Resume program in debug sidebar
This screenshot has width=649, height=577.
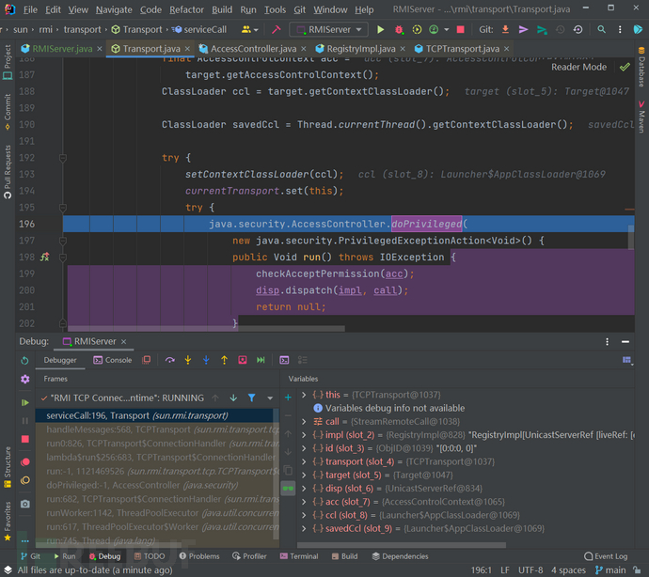click(24, 402)
